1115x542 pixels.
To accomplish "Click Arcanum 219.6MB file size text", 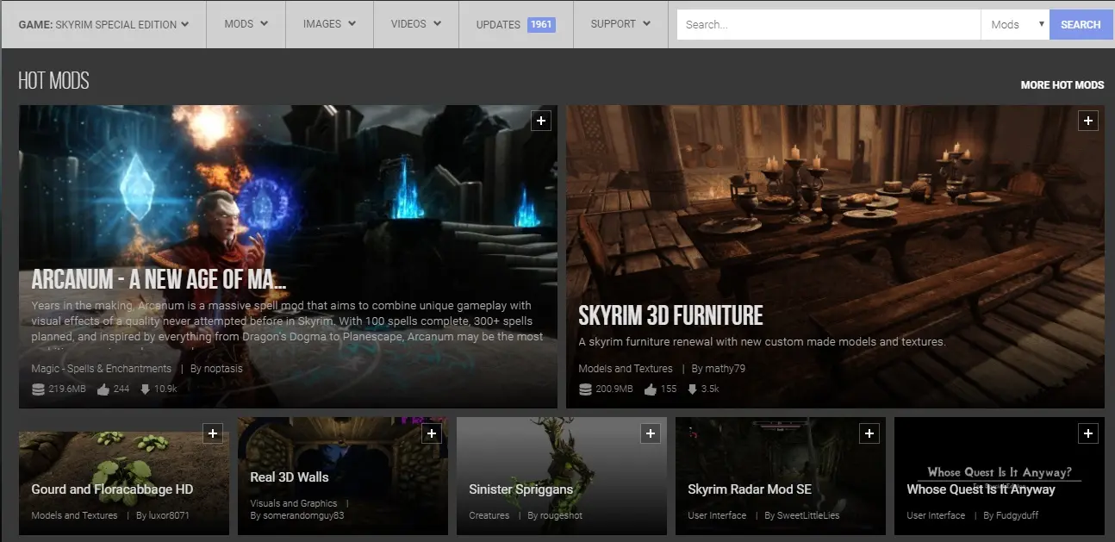I will [67, 389].
